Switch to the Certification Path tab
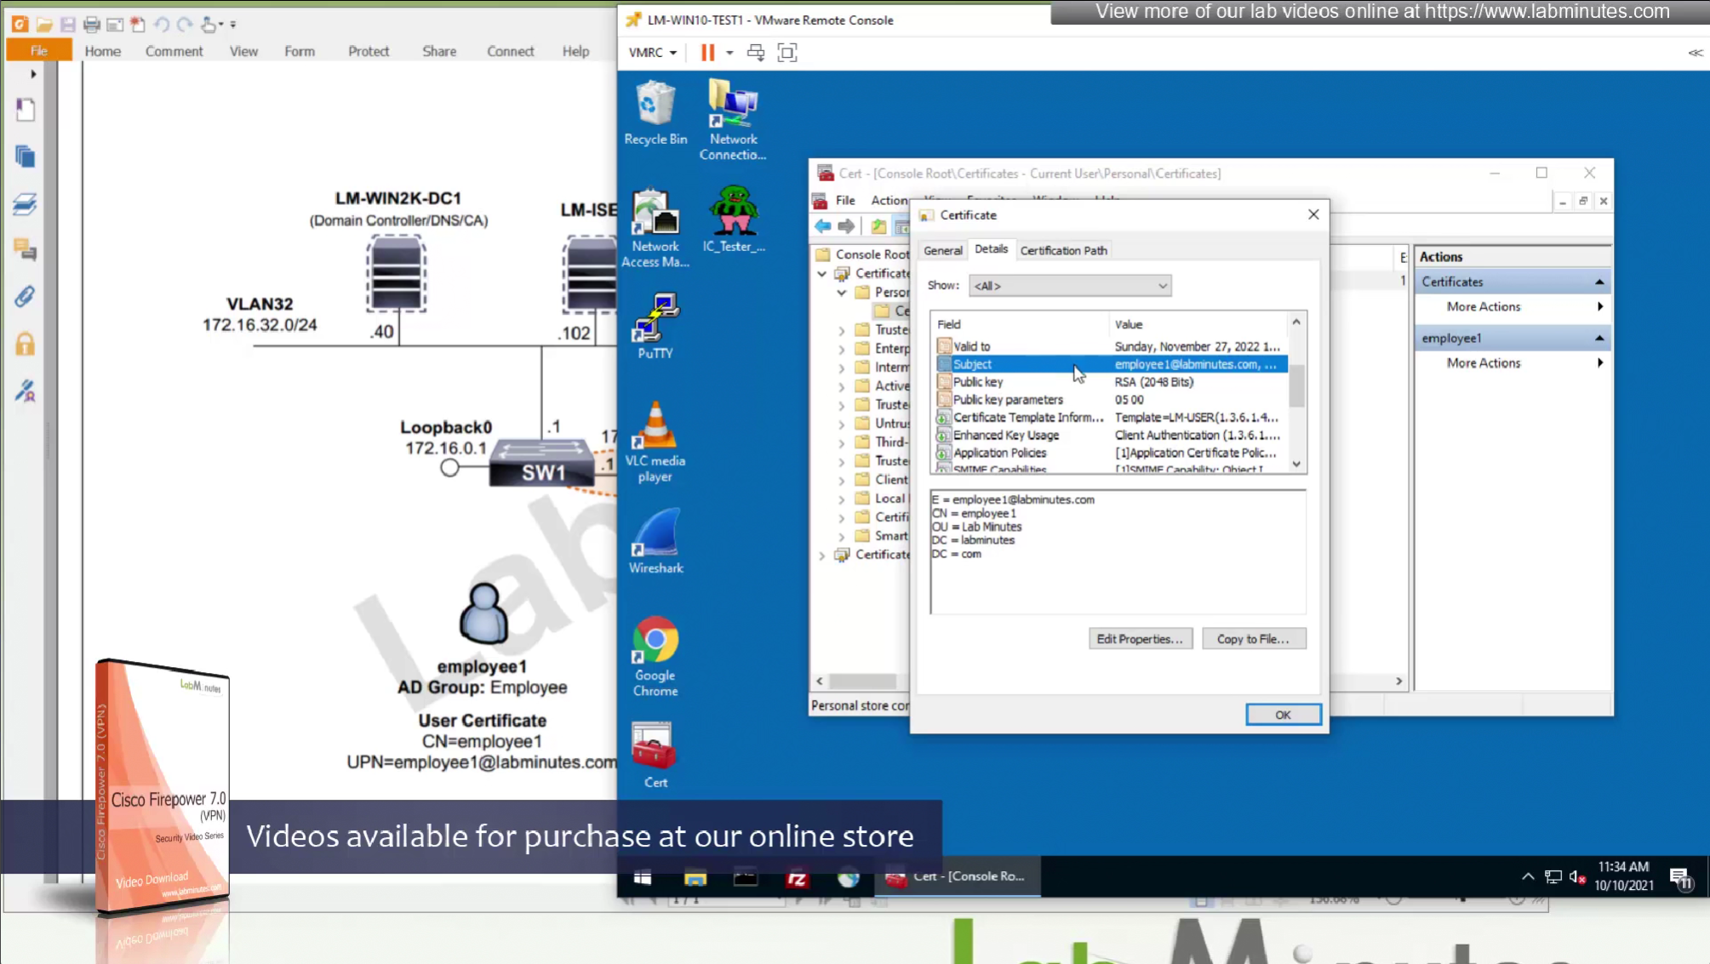Image resolution: width=1710 pixels, height=964 pixels. pos(1063,250)
